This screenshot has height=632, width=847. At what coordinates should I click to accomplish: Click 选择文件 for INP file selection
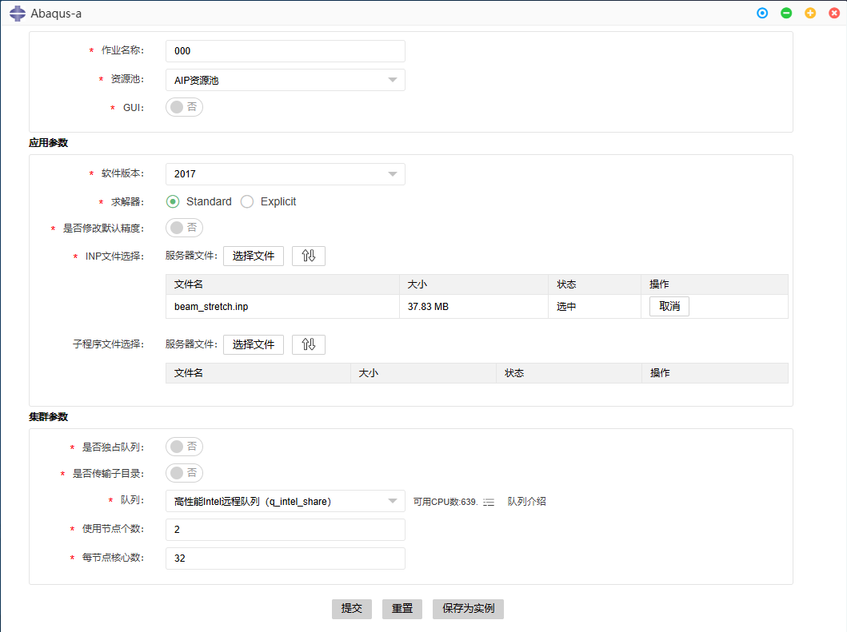(254, 256)
